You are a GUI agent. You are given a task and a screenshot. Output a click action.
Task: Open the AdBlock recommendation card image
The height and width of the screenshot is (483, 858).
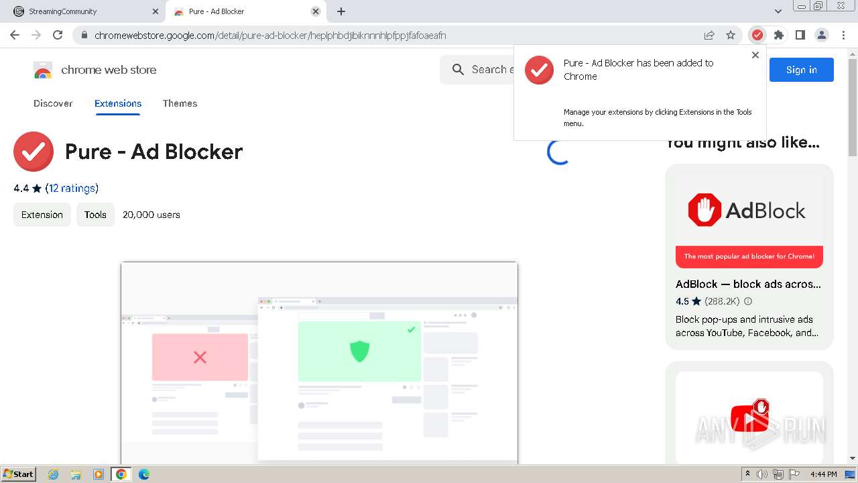point(749,221)
